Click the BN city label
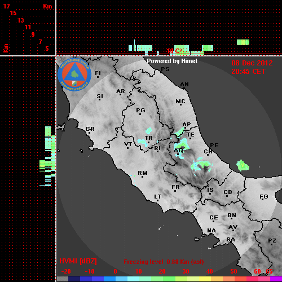Image resolution: width=282 pixels, height=282 pixels. click(232, 215)
